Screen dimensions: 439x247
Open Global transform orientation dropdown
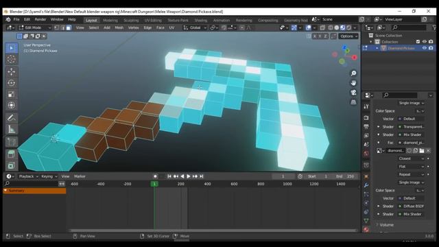(195, 27)
